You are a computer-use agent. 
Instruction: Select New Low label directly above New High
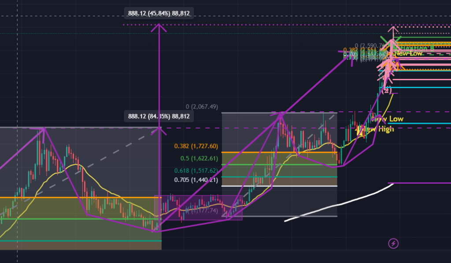[x=388, y=119]
